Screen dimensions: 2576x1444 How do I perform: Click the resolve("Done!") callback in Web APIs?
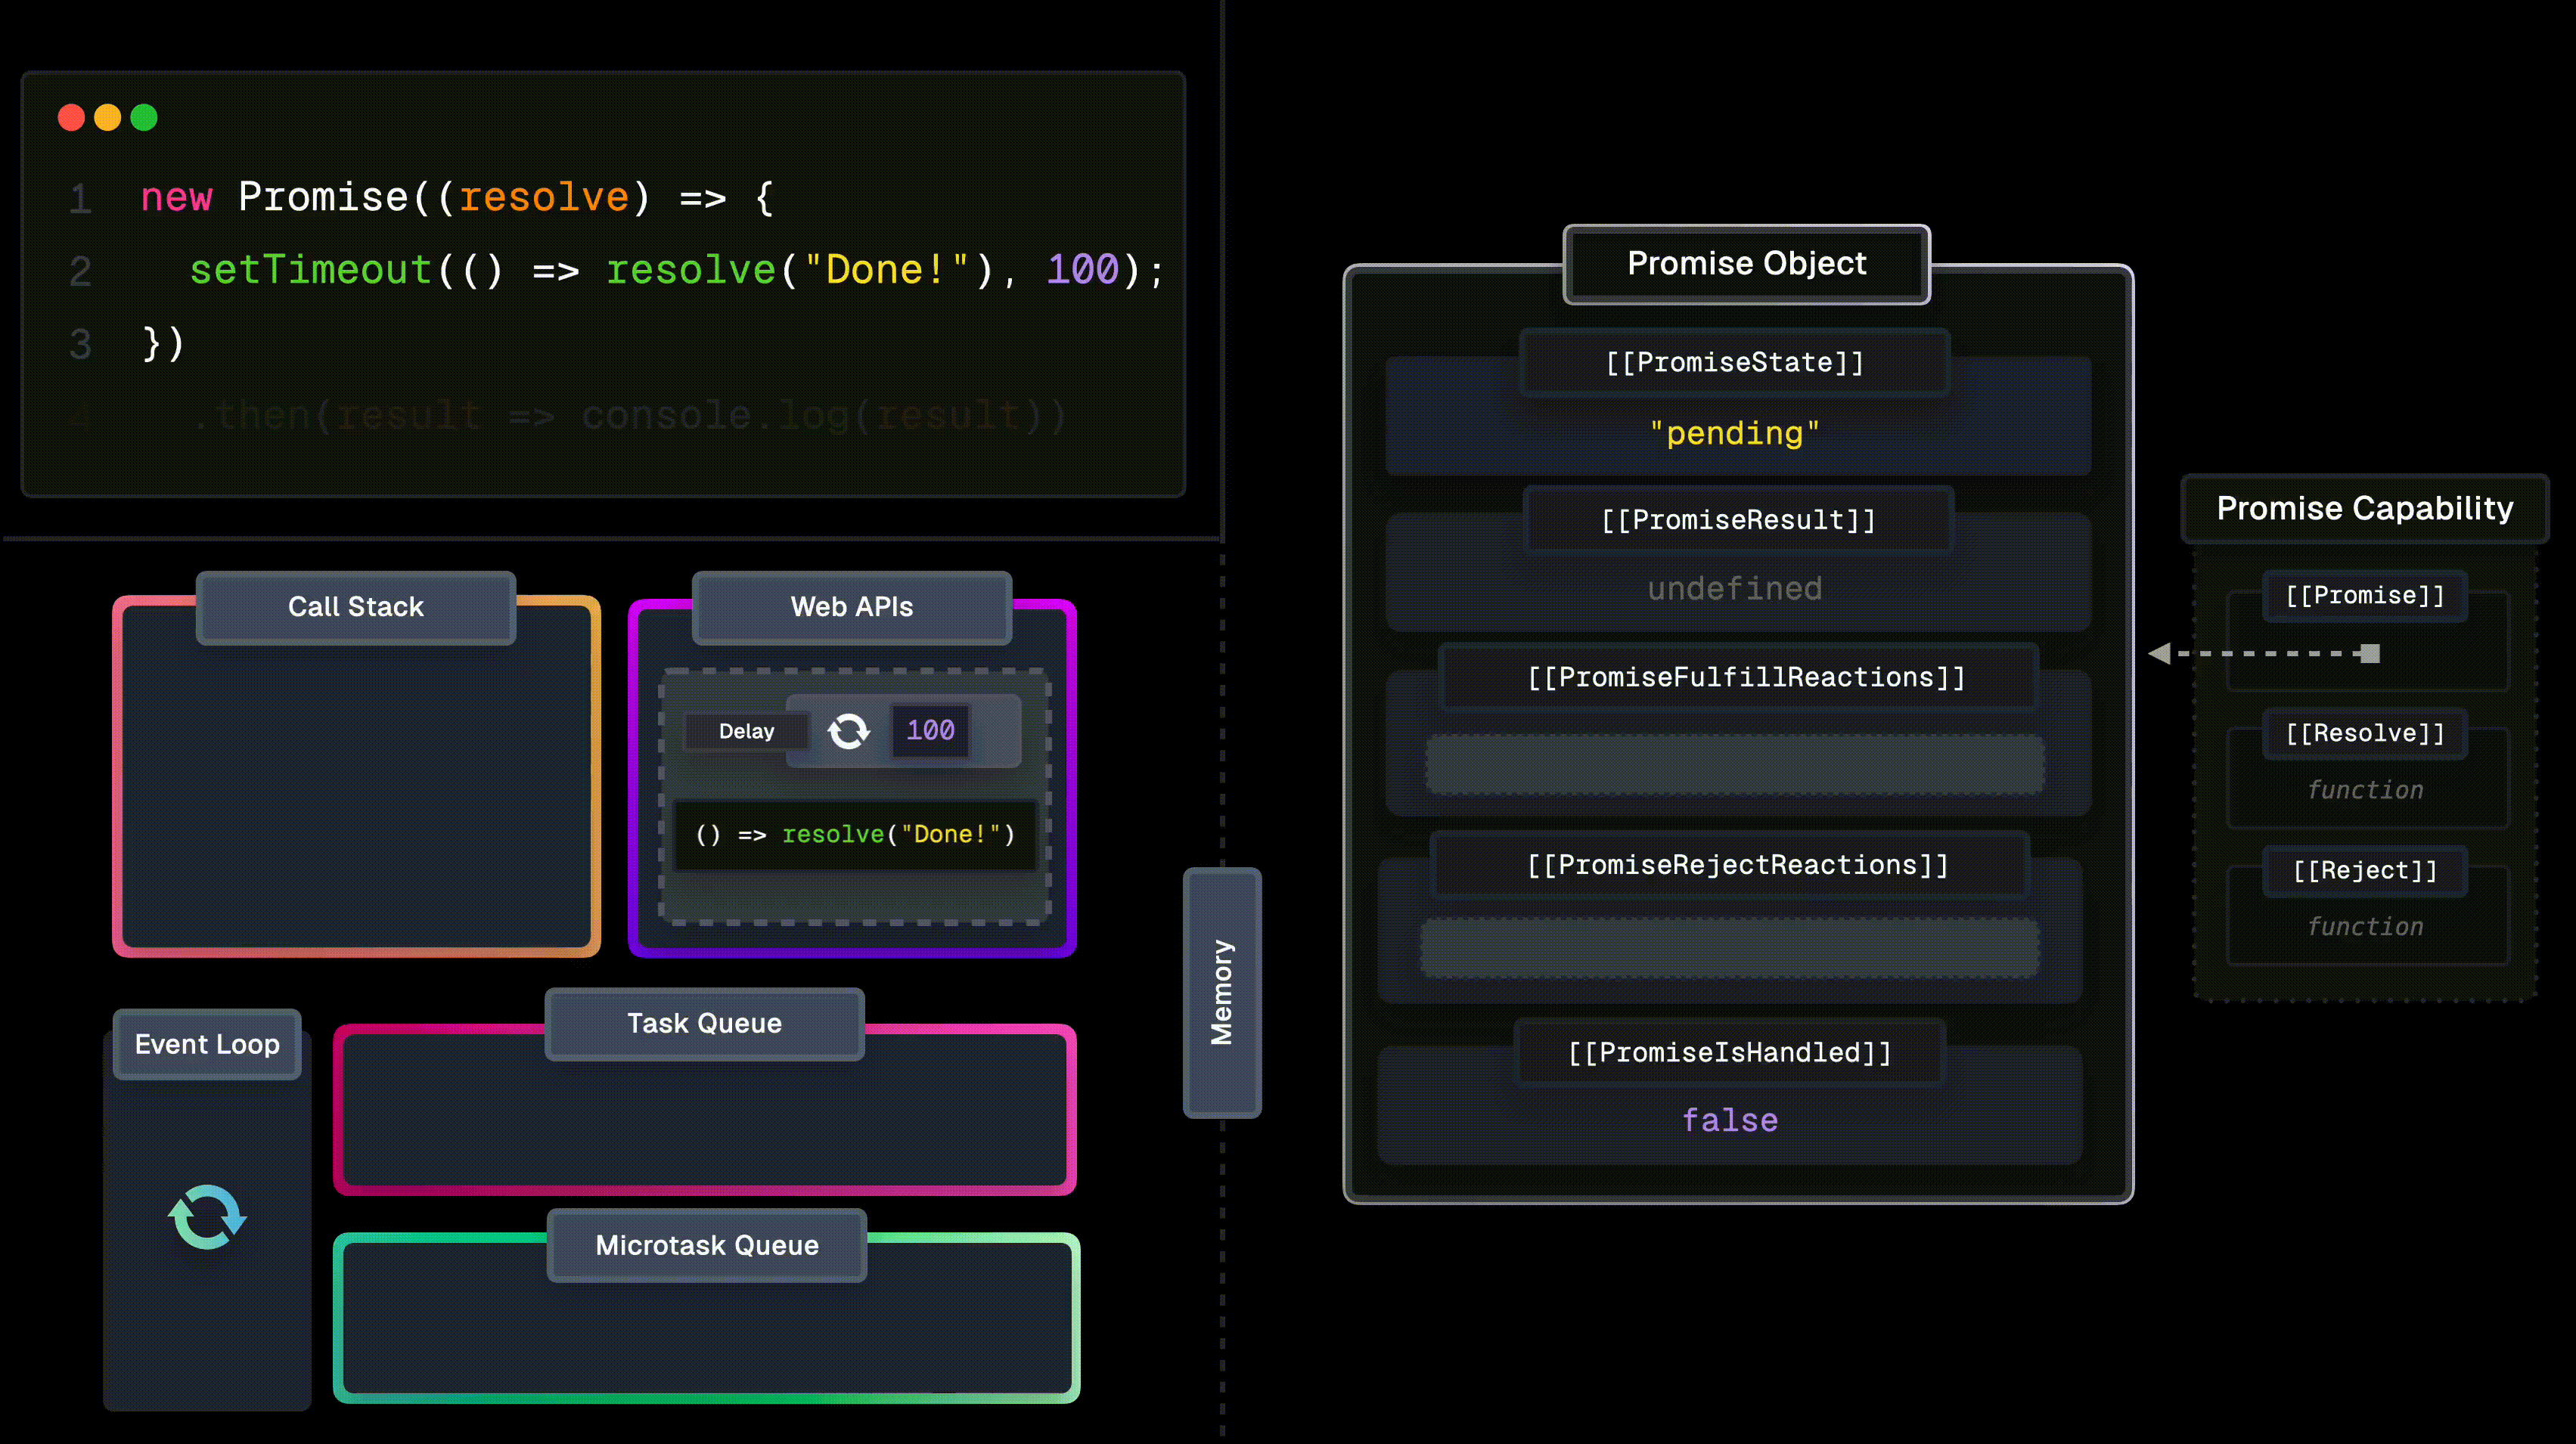click(x=855, y=835)
